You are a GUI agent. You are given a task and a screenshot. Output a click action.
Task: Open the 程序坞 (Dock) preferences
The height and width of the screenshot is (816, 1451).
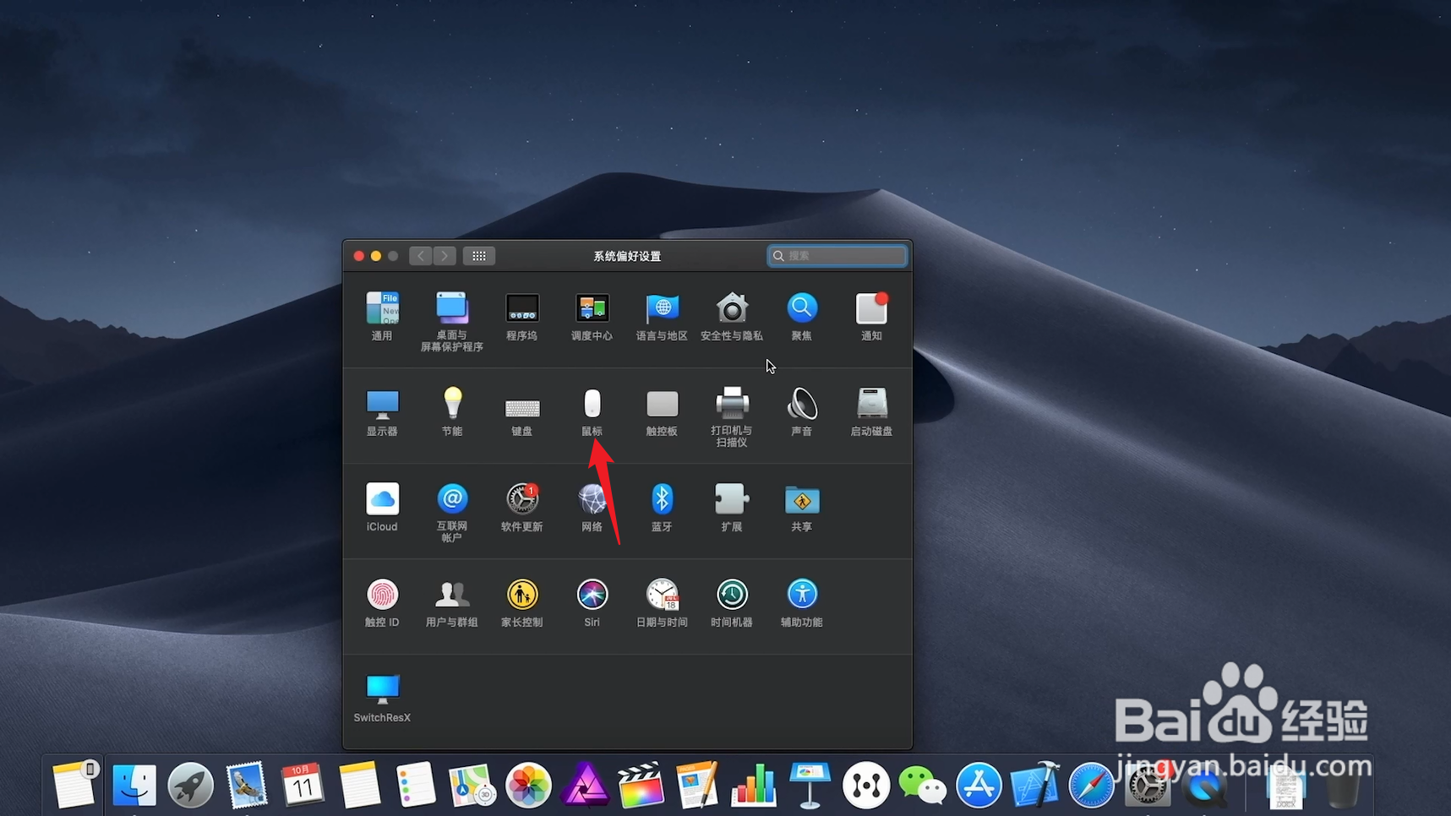point(522,316)
